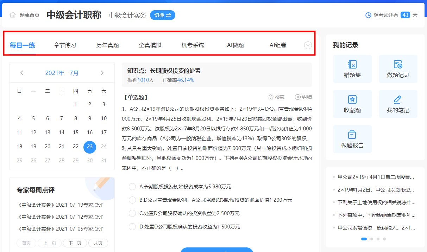The height and width of the screenshot is (252, 427).
Task: Open 我的笔记 notes section
Action: click(398, 104)
